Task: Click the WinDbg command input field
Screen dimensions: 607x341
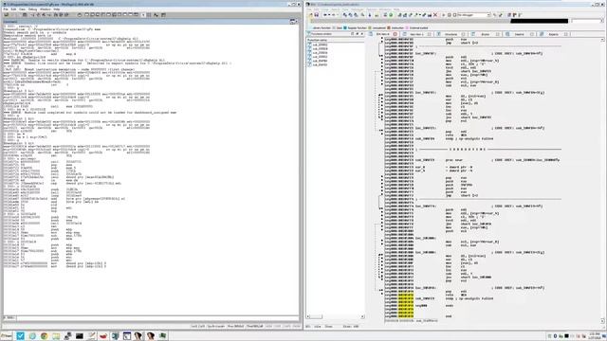Action: tap(156, 318)
